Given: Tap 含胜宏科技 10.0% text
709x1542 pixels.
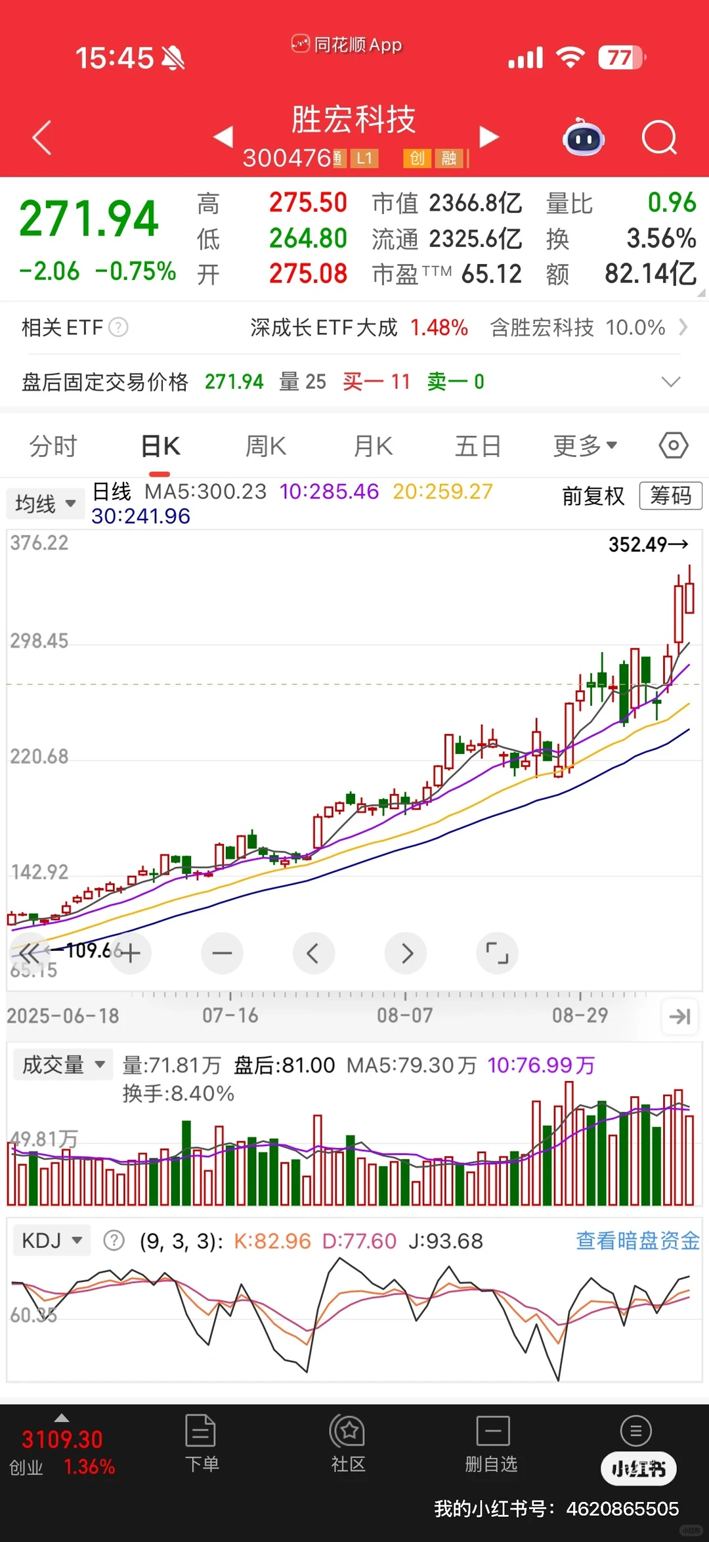Looking at the screenshot, I should [x=578, y=327].
